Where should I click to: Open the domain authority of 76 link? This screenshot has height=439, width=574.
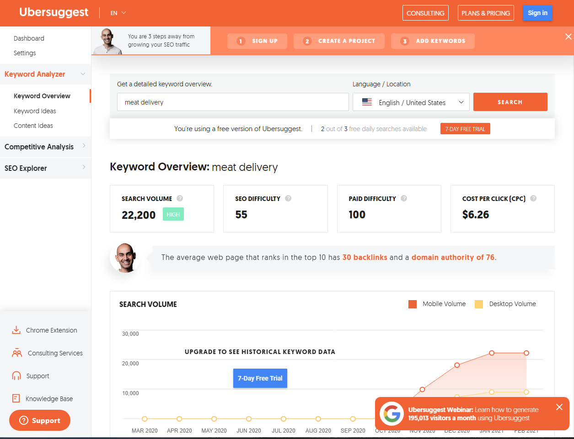(453, 257)
